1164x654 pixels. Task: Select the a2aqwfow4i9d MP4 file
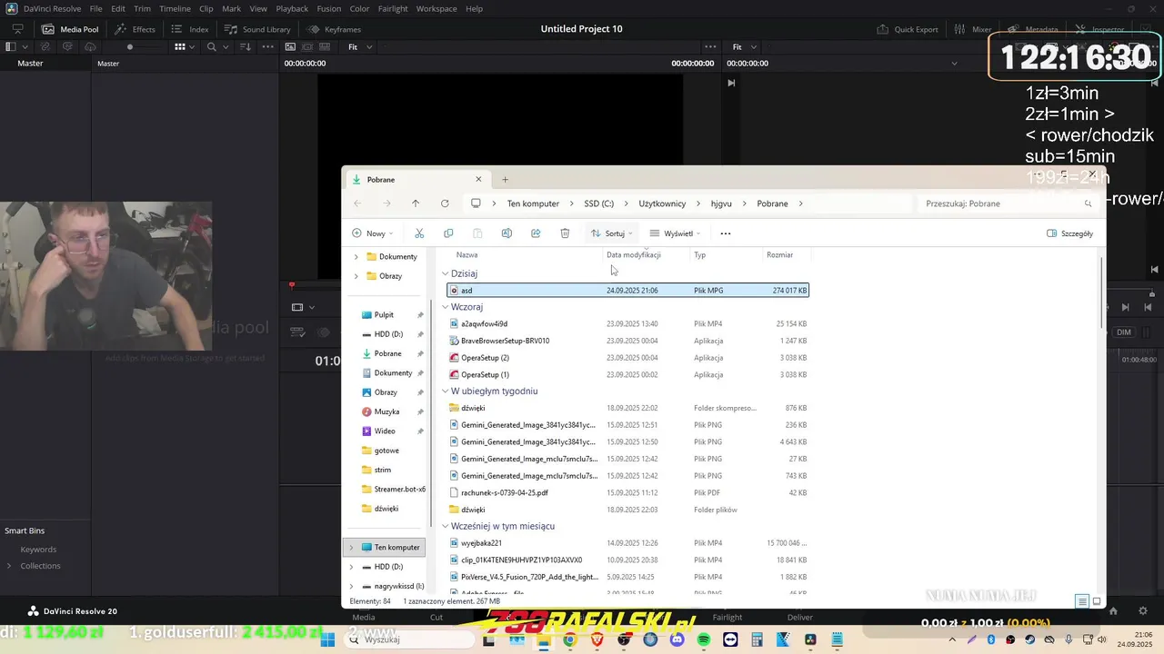tap(627, 323)
